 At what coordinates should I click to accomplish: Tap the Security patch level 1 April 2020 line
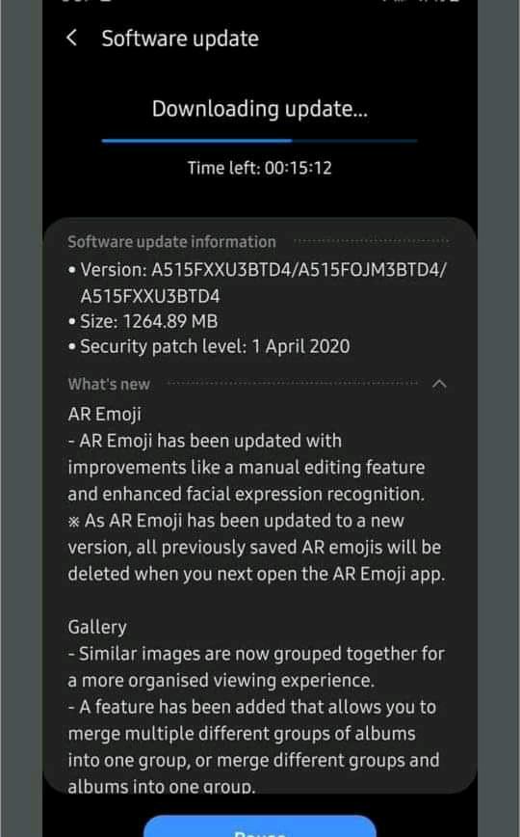209,346
